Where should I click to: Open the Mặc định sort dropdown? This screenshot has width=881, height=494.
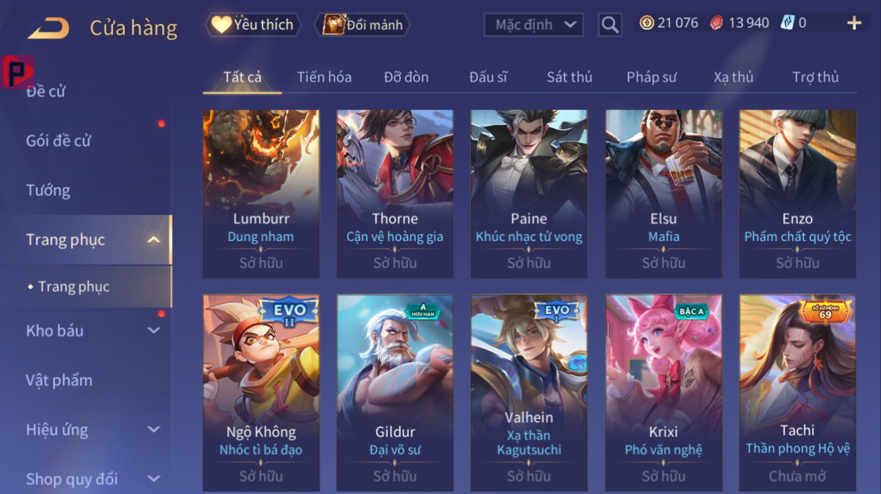point(533,24)
